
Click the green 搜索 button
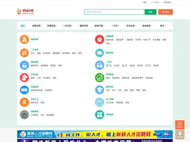150,12
